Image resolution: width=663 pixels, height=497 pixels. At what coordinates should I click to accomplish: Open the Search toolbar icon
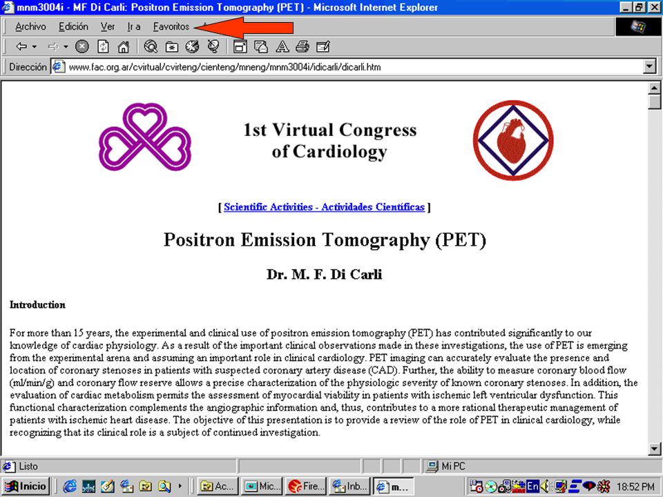point(151,46)
